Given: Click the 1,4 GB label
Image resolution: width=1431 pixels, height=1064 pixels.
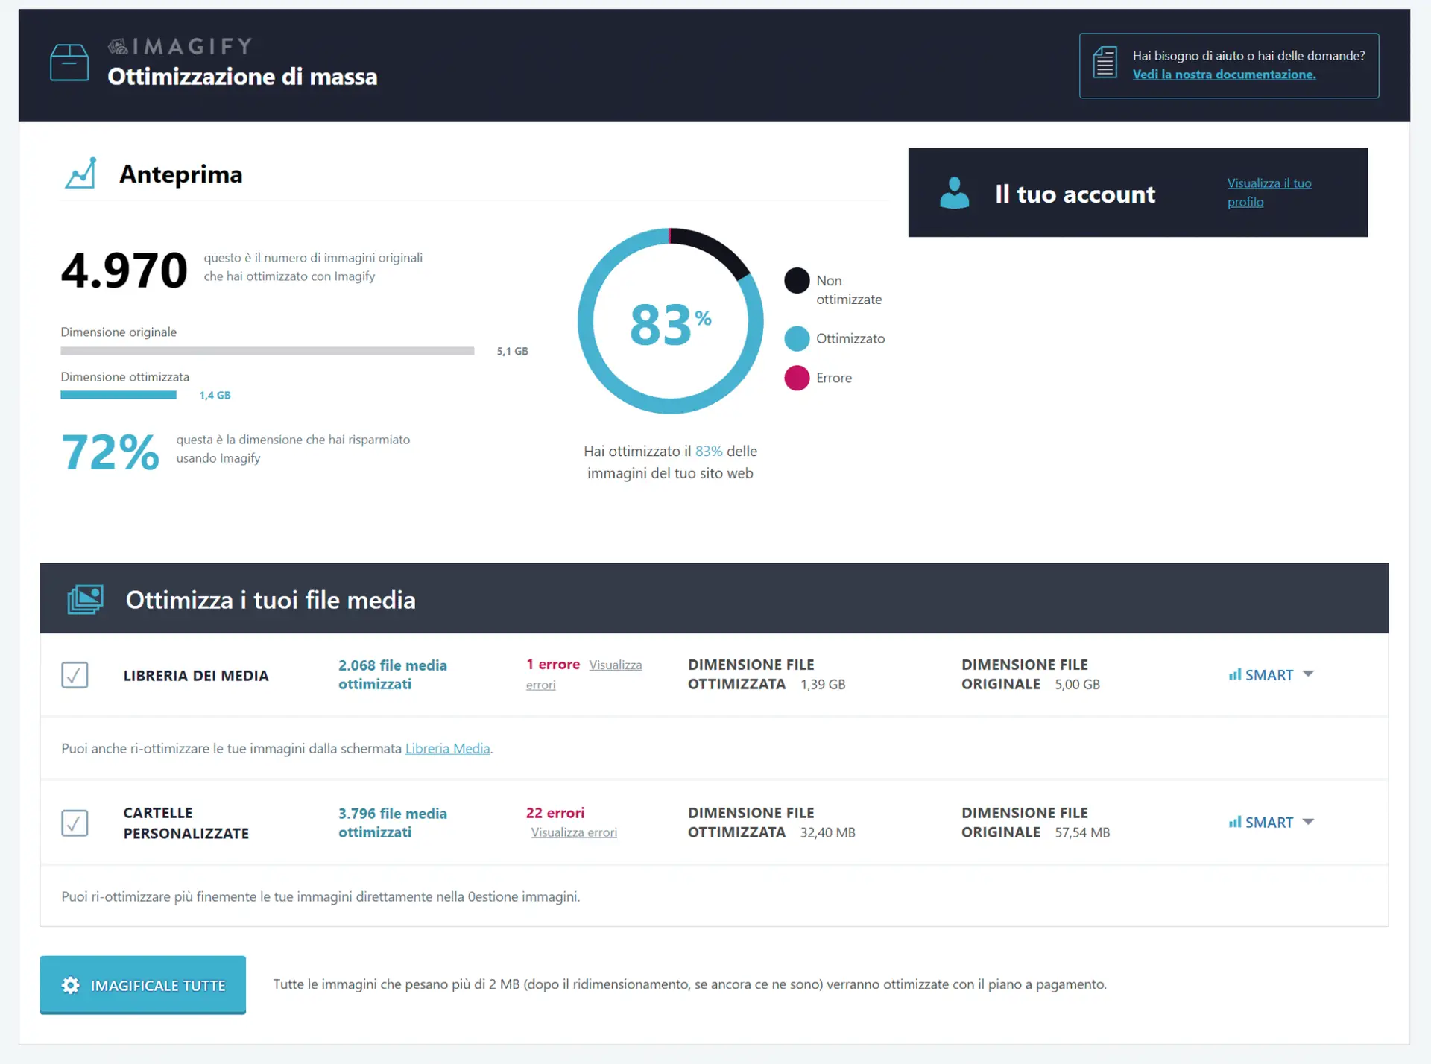Looking at the screenshot, I should [x=215, y=396].
